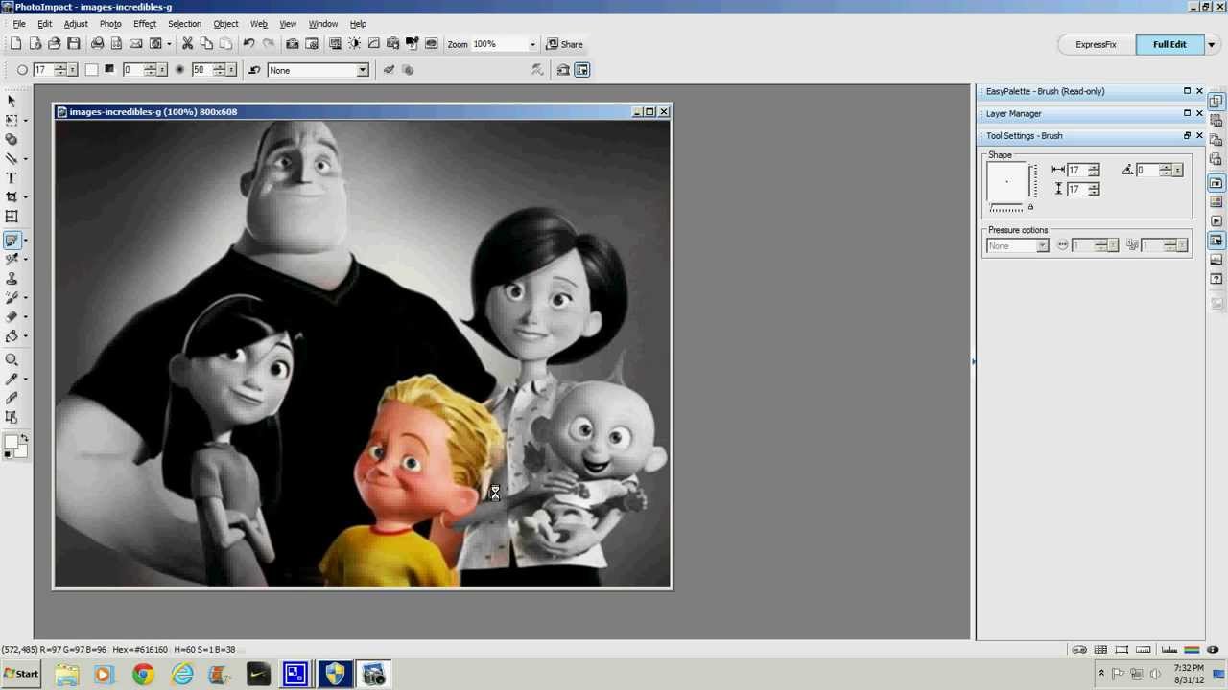1228x690 pixels.
Task: Select the Text tool
Action: pos(12,177)
